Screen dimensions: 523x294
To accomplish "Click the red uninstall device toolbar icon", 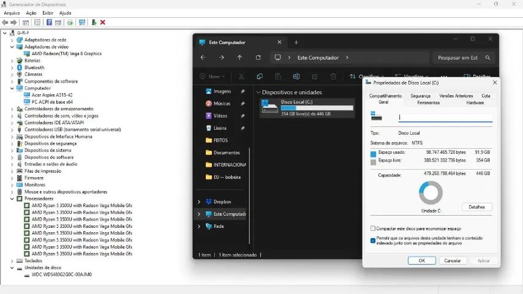I will tap(103, 23).
